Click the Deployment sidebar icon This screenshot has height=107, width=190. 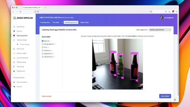14,71
